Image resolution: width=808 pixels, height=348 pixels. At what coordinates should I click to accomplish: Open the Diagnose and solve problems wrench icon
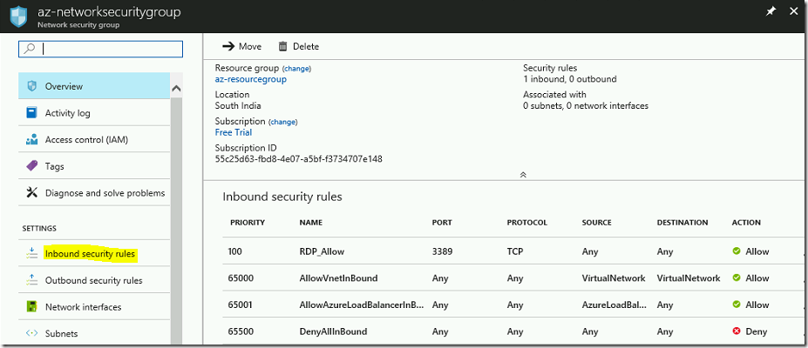pos(32,193)
